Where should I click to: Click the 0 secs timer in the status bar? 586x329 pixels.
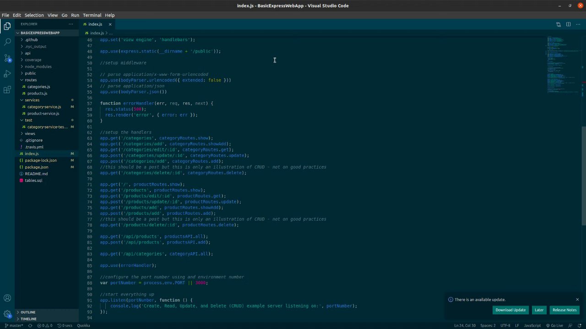65,325
